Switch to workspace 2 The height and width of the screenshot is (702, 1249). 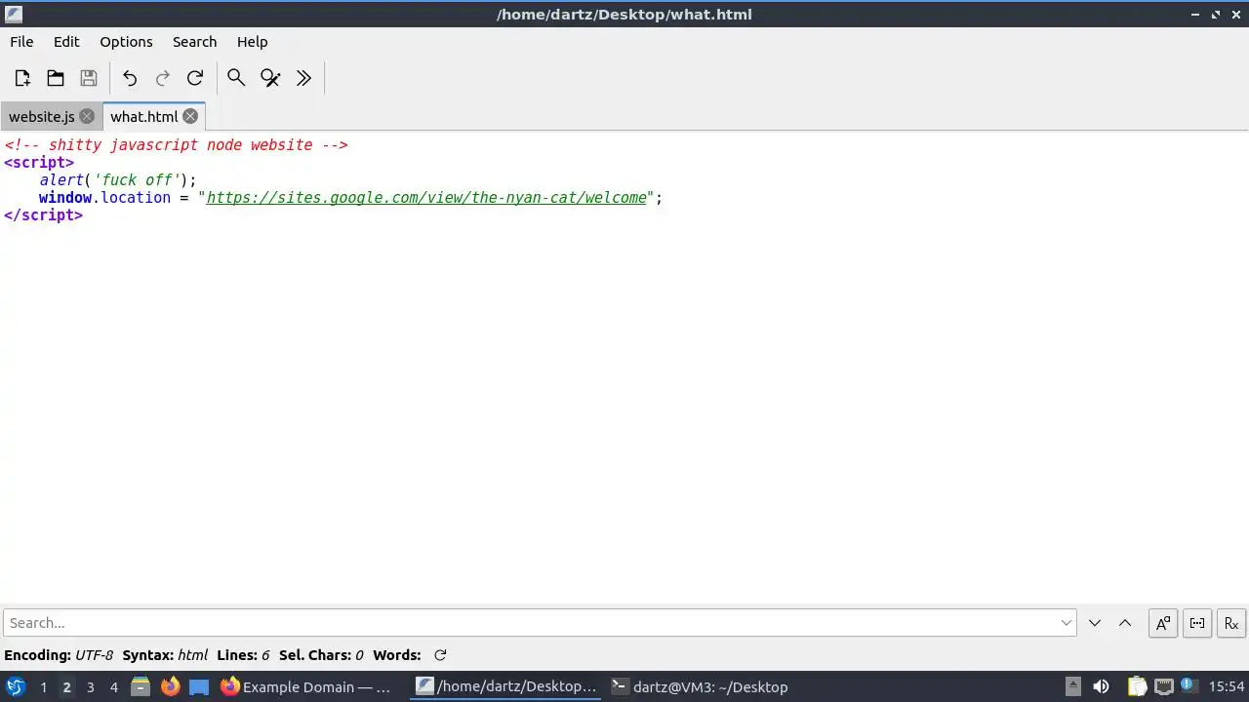(66, 687)
